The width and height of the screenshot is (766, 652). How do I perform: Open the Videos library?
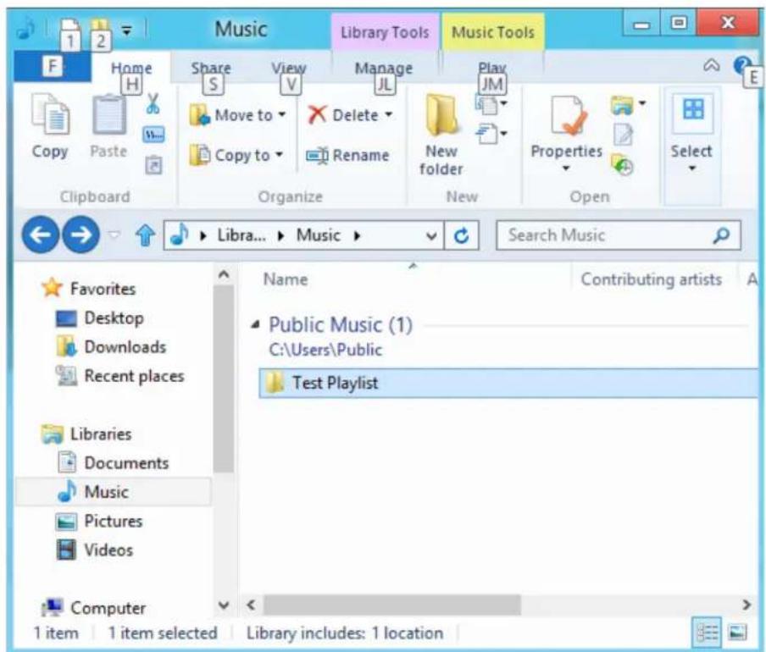coord(95,550)
